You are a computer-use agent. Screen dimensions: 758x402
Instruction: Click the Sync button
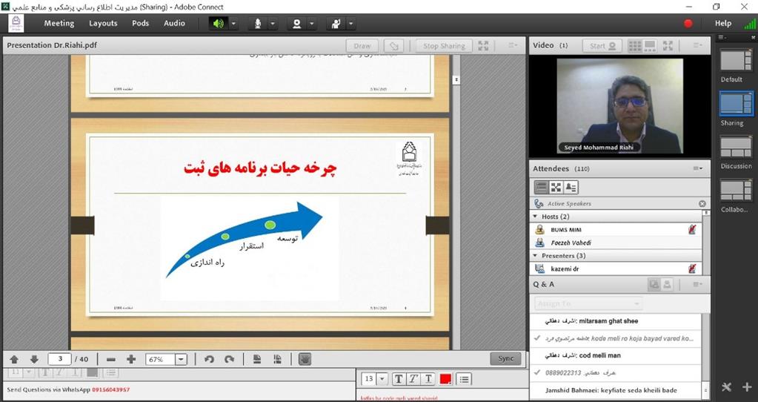tap(505, 358)
